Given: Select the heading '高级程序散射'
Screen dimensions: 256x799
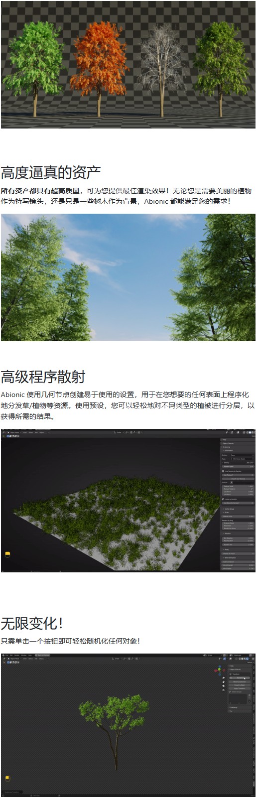Looking at the screenshot, I should tap(43, 376).
